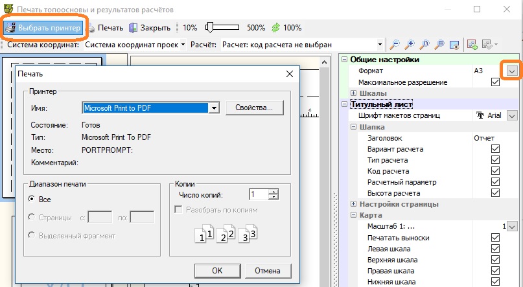Screen dimensions: 523x287
Task: Collapse the Титульный лист section
Action: pos(345,104)
